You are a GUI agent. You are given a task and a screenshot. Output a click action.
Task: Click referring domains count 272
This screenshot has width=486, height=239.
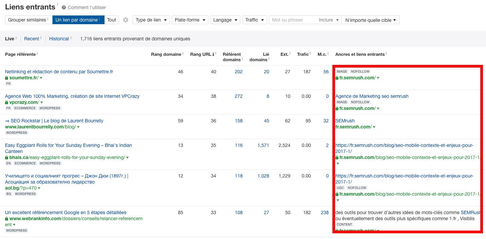239,96
